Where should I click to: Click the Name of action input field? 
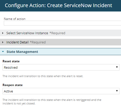(63, 23)
